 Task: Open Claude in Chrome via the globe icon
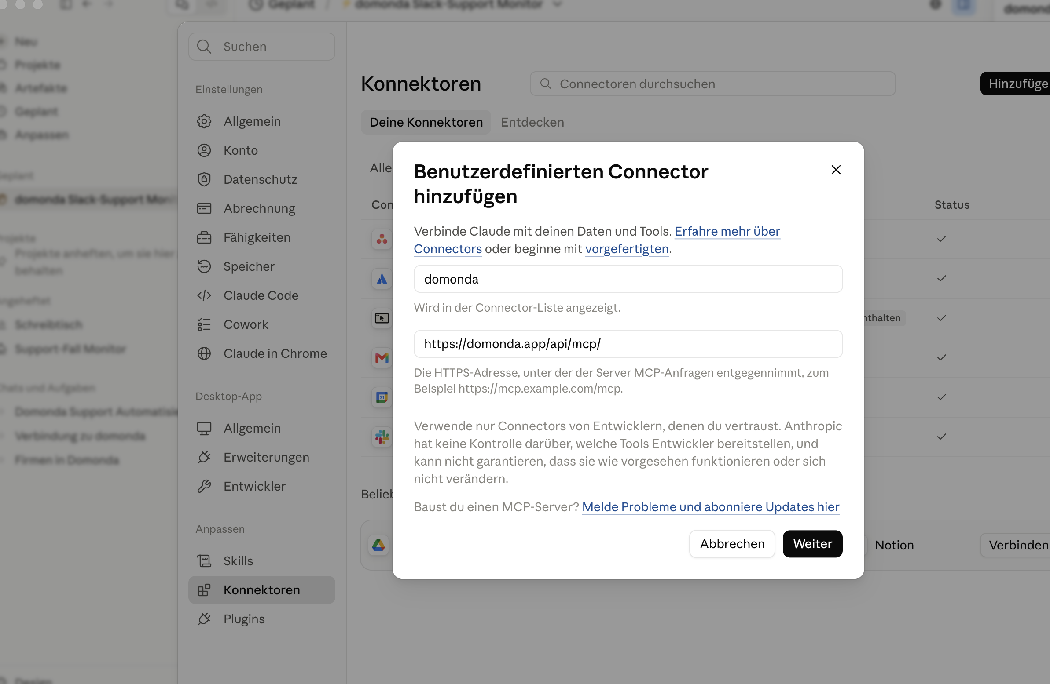tap(204, 353)
